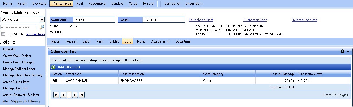Go to next page of cost list

pyautogui.click(x=75, y=95)
